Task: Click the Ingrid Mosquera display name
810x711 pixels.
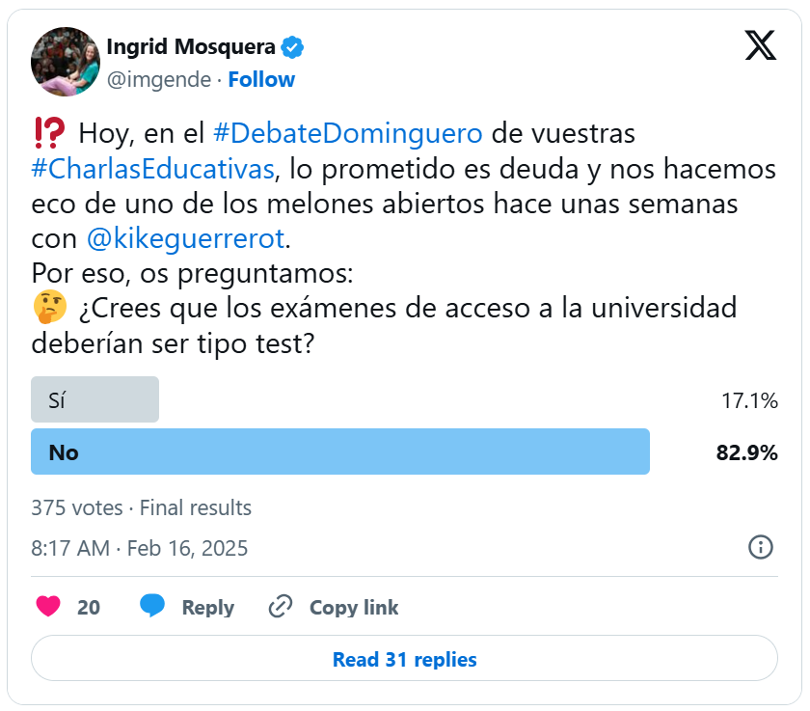Action: coord(191,47)
